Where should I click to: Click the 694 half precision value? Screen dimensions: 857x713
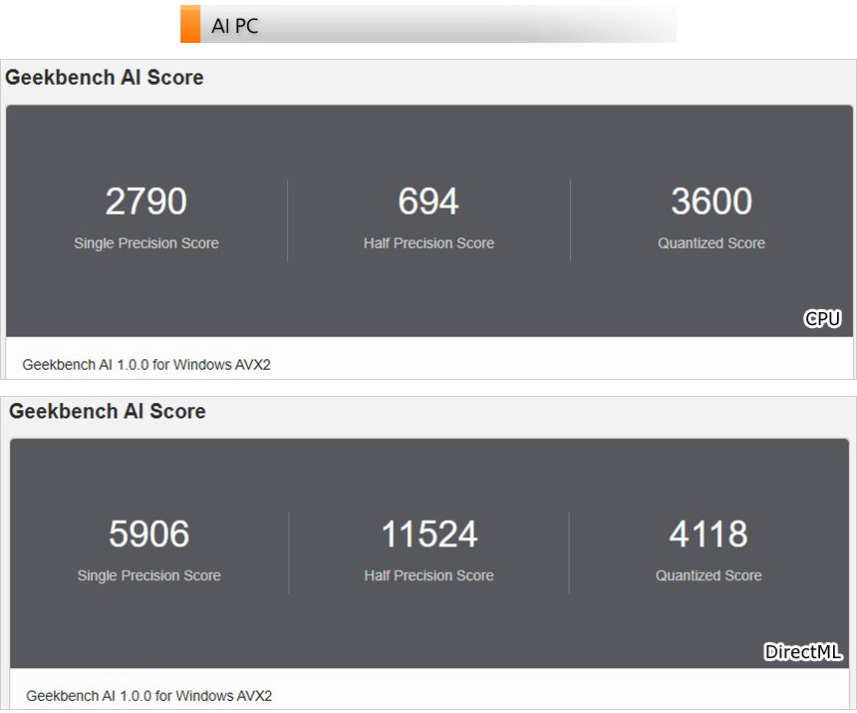428,200
